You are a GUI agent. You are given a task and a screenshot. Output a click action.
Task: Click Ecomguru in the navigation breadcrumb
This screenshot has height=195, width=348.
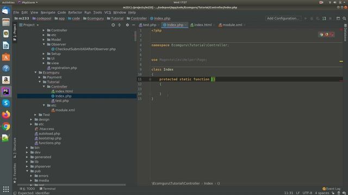coord(96,18)
